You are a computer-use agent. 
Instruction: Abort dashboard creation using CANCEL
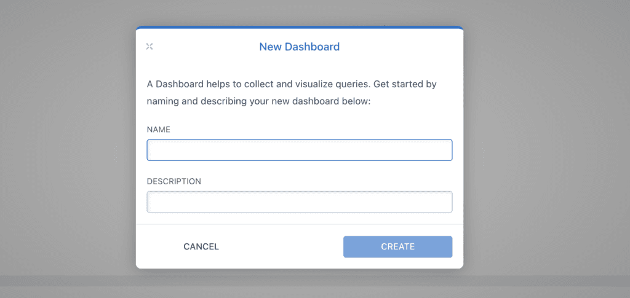coord(201,246)
